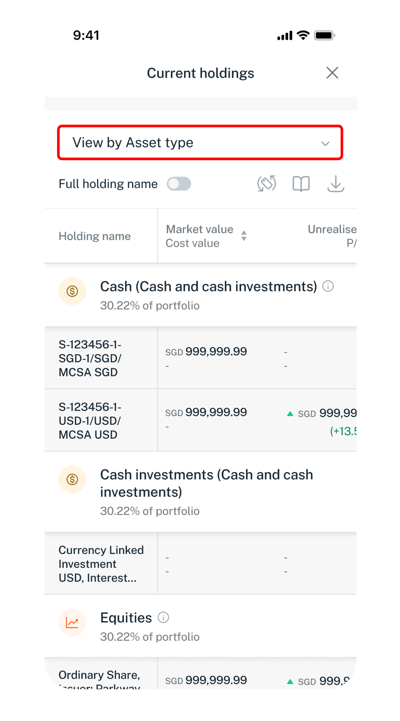Open the View by Asset type dropdown
This screenshot has width=400, height=721.
pyautogui.click(x=200, y=143)
